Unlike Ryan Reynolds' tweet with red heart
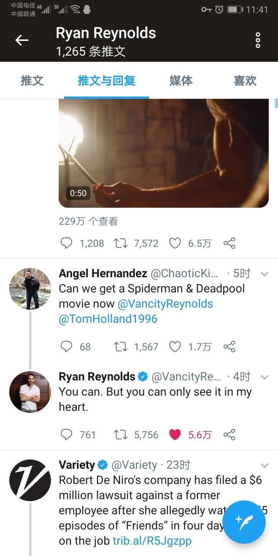Image resolution: width=278 pixels, height=556 pixels. [175, 434]
